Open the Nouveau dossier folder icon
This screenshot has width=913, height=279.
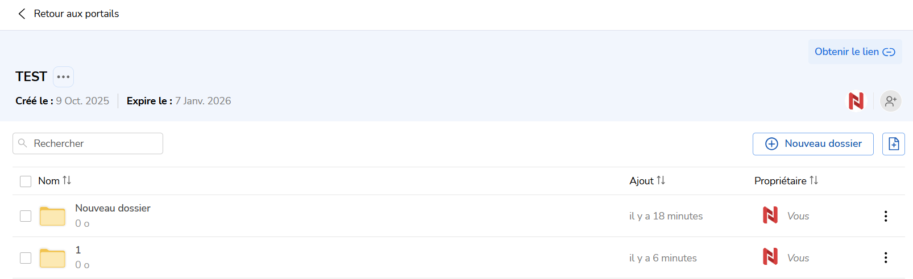(52, 216)
